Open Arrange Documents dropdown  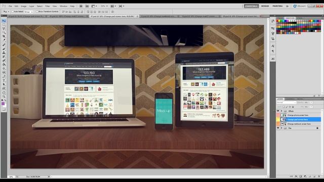(113, 6)
